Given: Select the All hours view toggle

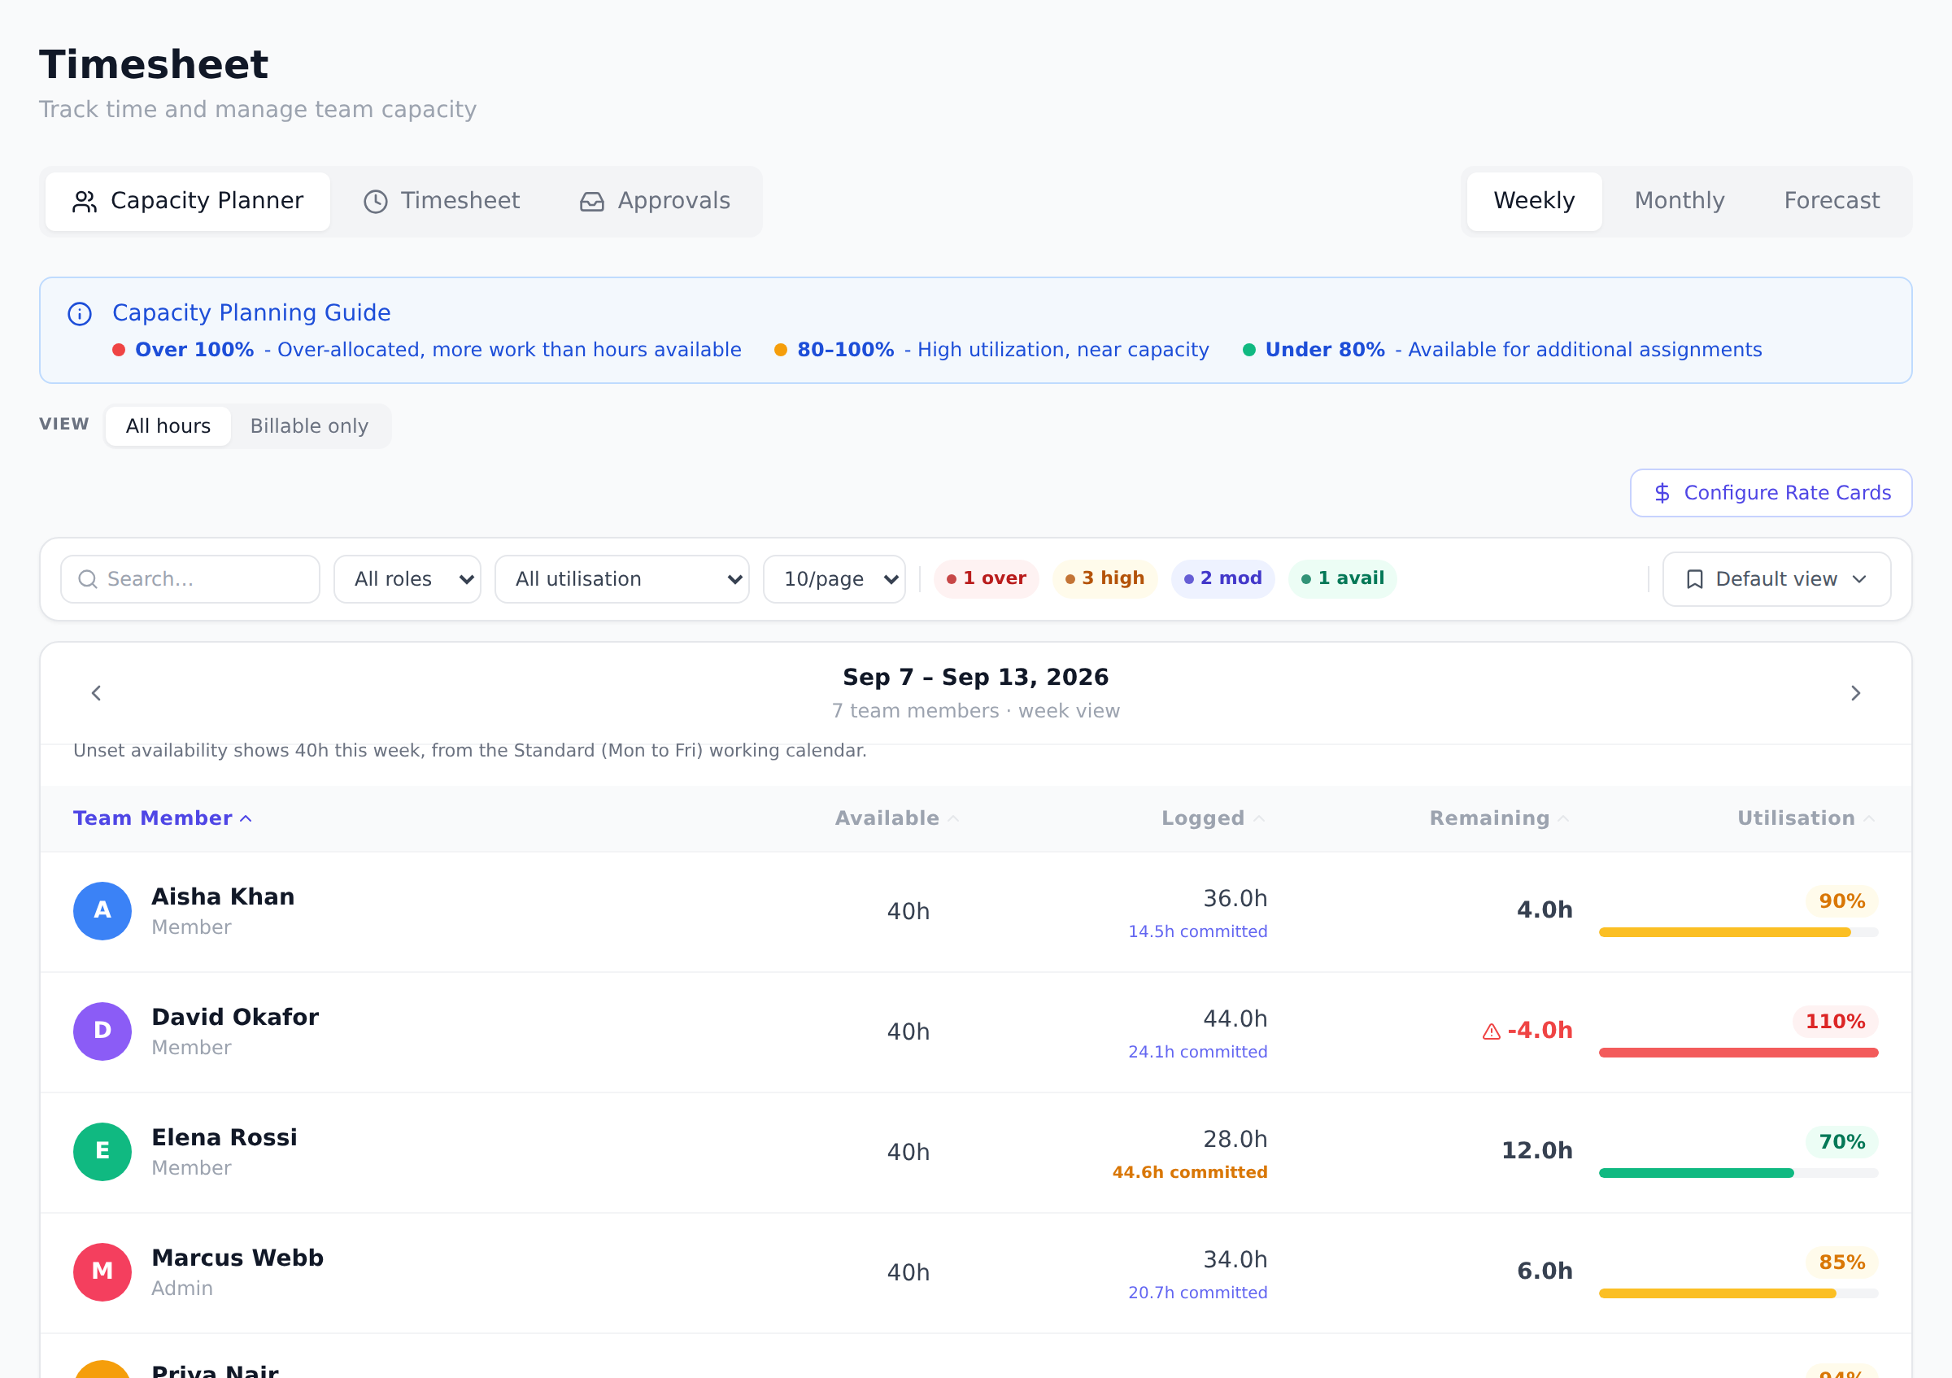Looking at the screenshot, I should pyautogui.click(x=168, y=426).
